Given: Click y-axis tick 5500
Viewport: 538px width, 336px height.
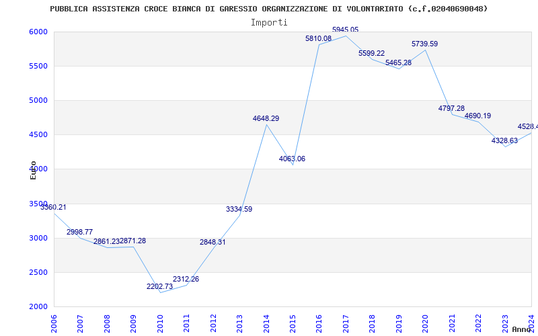Looking at the screenshot, I should pos(38,66).
